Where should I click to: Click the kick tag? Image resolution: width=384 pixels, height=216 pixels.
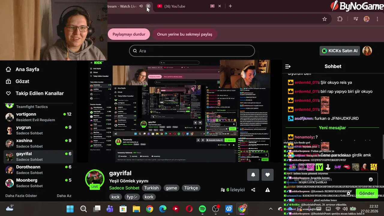pyautogui.click(x=115, y=197)
